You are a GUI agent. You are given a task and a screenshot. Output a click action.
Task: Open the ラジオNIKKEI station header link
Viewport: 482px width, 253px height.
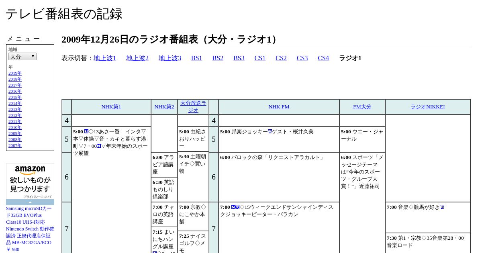(x=427, y=107)
